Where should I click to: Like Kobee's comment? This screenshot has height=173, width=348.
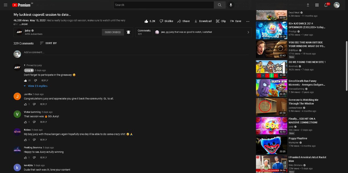[26, 140]
